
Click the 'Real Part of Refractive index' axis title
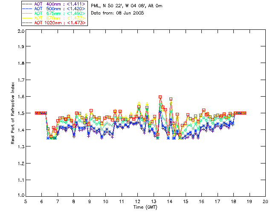pyautogui.click(x=12, y=113)
